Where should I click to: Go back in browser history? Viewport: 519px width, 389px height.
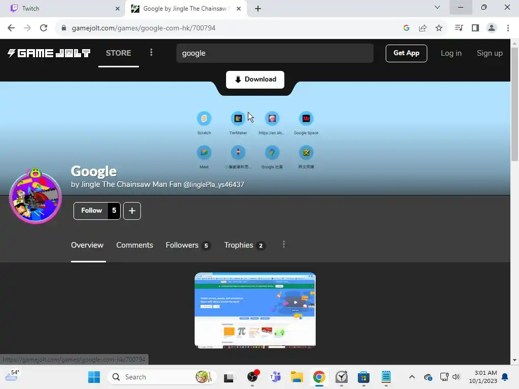11,28
